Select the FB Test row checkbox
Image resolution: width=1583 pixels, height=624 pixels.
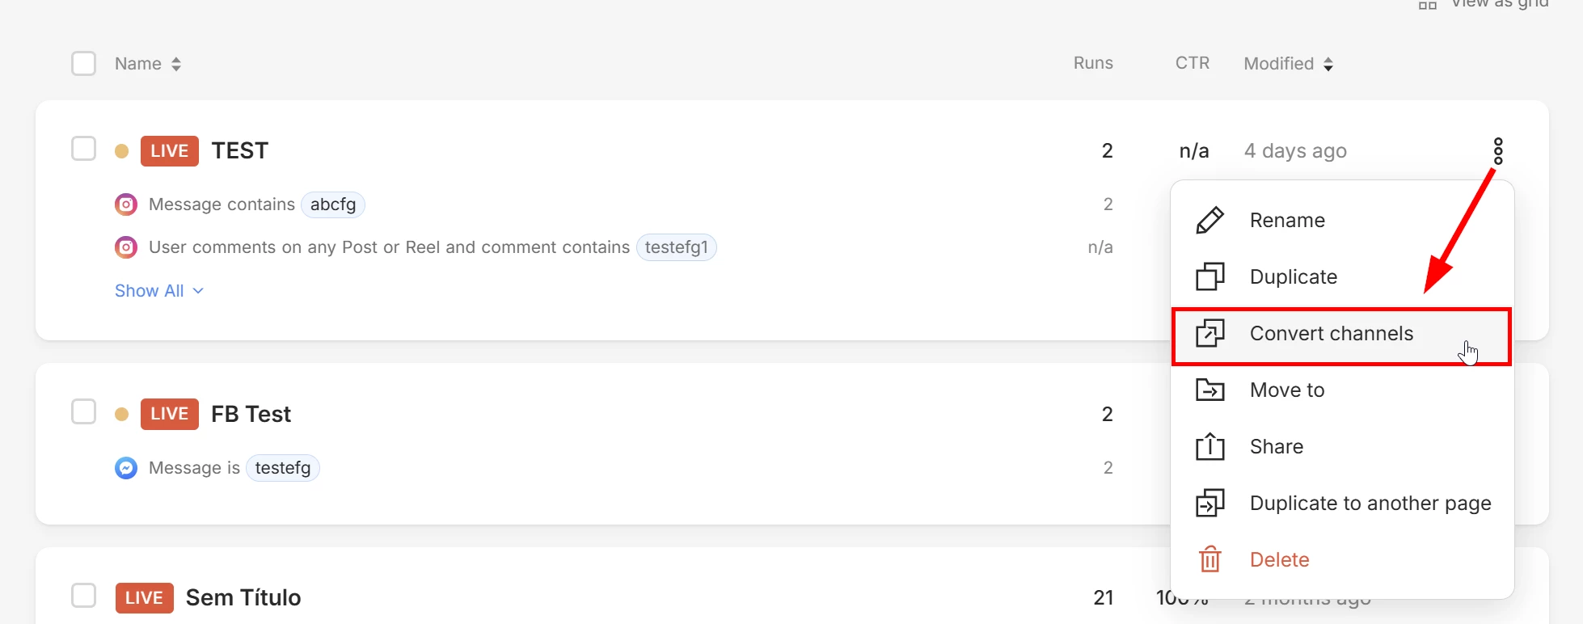(84, 412)
